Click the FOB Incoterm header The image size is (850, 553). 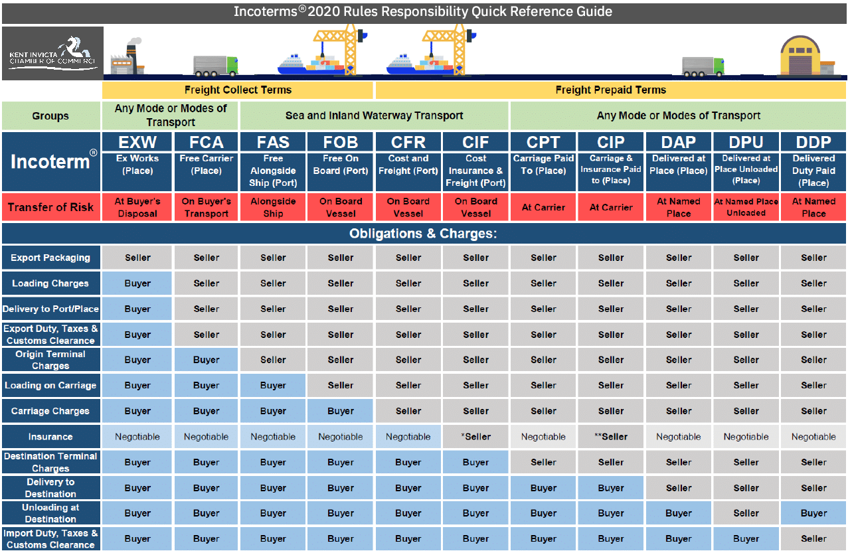341,142
